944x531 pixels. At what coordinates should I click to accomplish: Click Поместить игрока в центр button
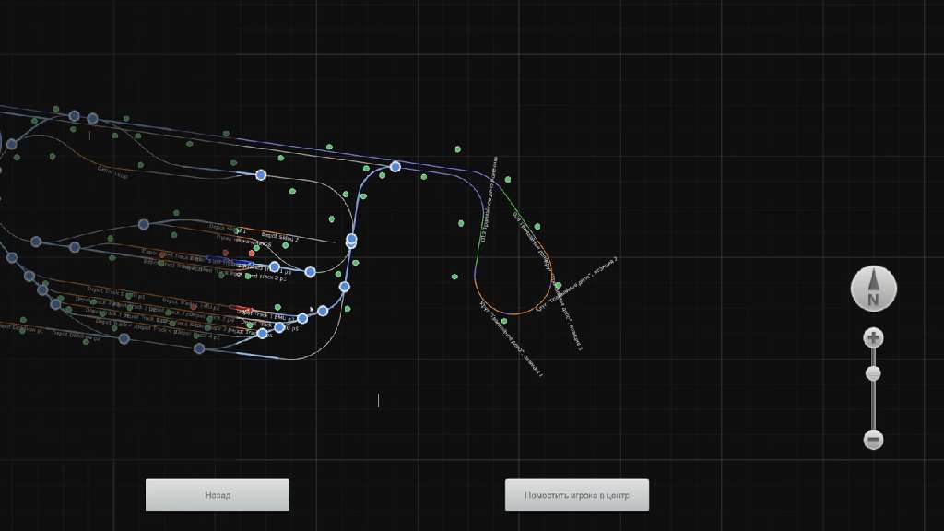pos(576,495)
